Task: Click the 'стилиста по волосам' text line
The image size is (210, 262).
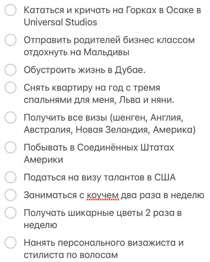Action: coord(70,255)
